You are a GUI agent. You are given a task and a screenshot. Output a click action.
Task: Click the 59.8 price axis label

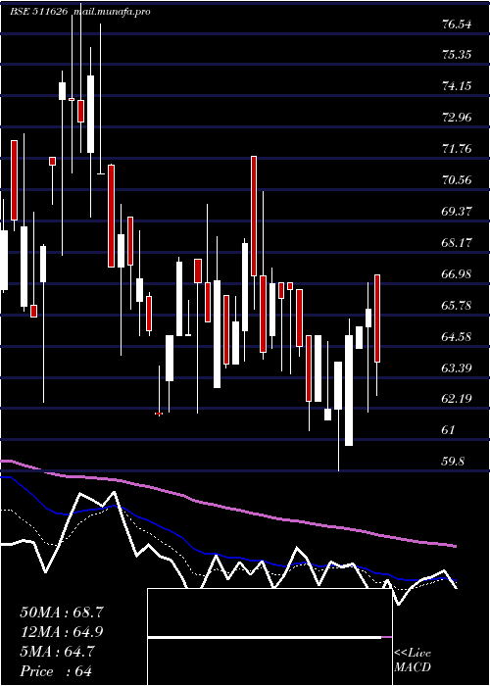click(454, 462)
